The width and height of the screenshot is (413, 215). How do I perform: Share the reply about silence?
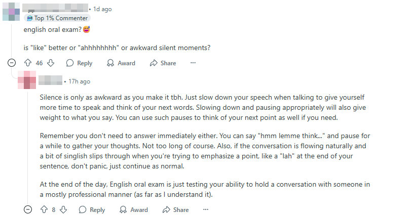(175, 210)
